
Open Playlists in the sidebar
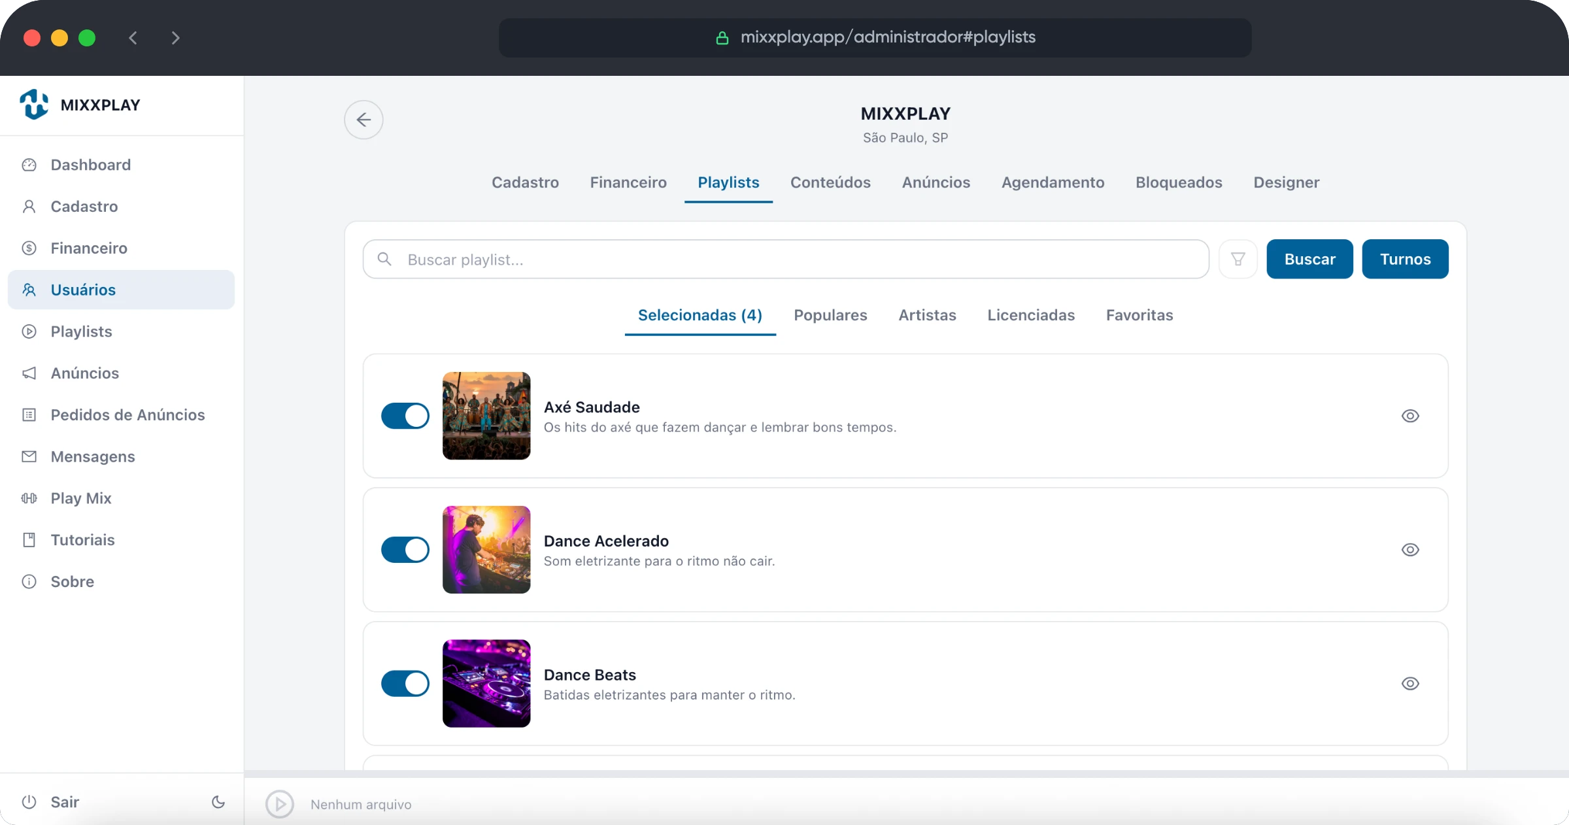click(121, 331)
